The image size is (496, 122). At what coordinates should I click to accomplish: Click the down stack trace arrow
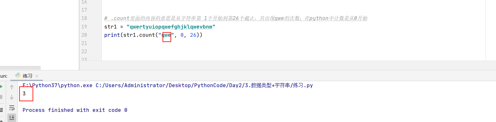[x=12, y=97]
